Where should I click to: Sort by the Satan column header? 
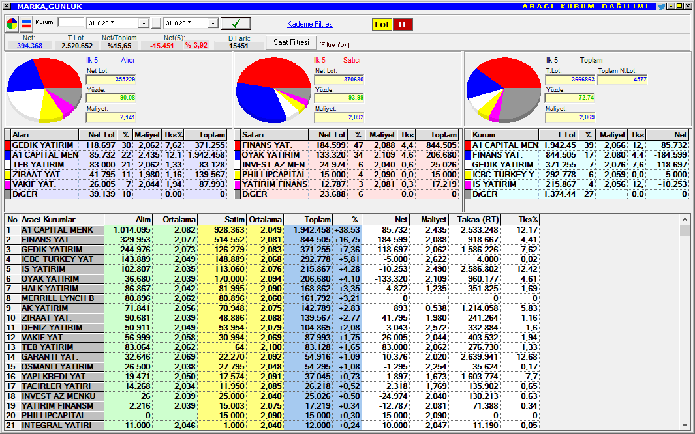coord(275,134)
